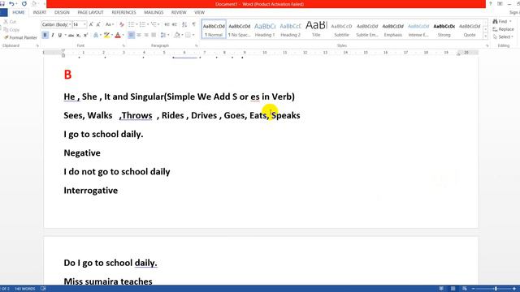This screenshot has width=520, height=292.
Task: Apply the Normal style
Action: (214, 29)
